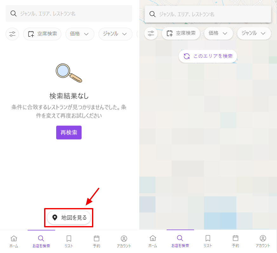Expand 価格 dropdown in left panel
This screenshot has width=277, height=253.
(x=80, y=34)
